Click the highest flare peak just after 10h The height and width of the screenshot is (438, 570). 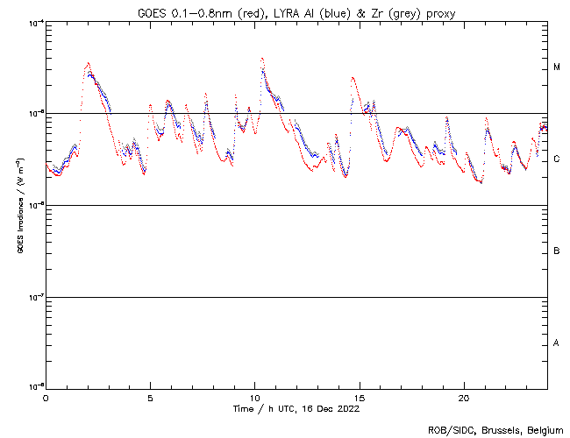[262, 59]
